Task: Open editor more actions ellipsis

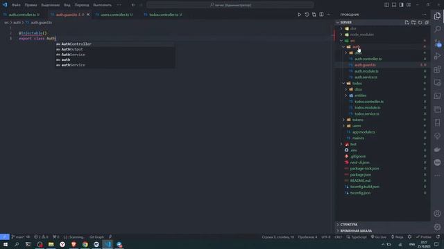Action: 328,15
